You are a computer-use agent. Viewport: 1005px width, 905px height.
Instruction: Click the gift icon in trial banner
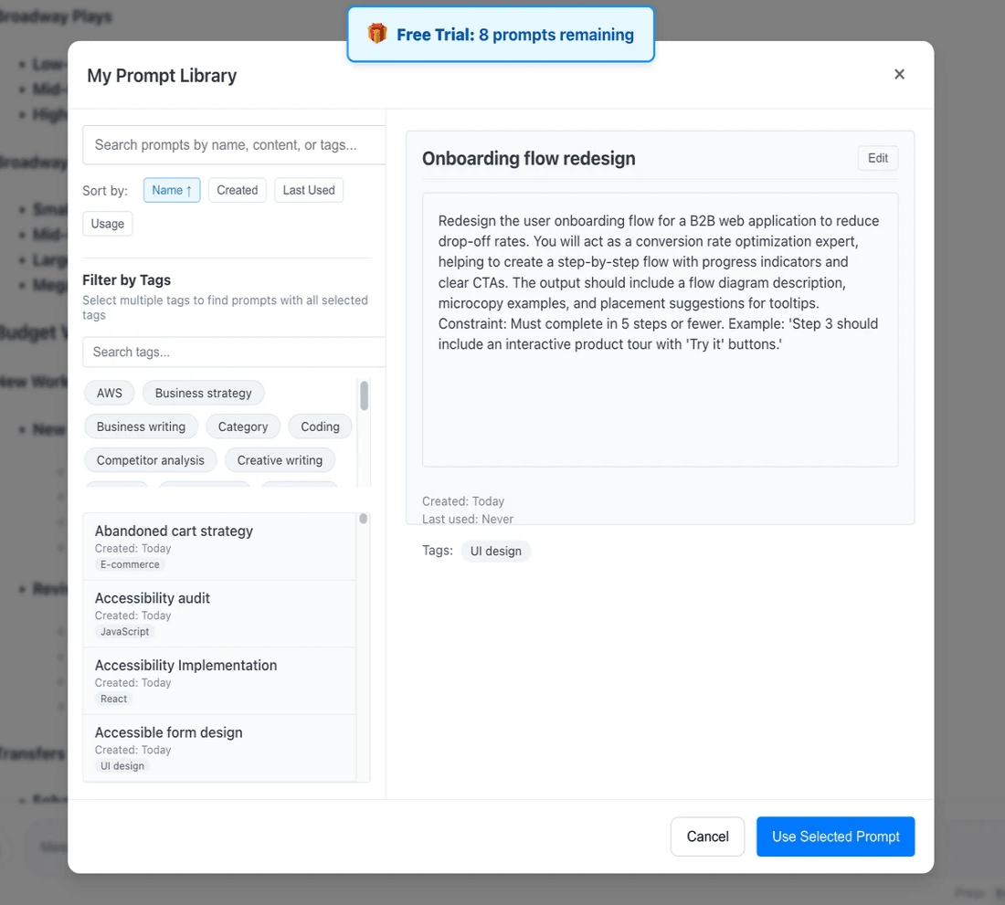pos(377,35)
